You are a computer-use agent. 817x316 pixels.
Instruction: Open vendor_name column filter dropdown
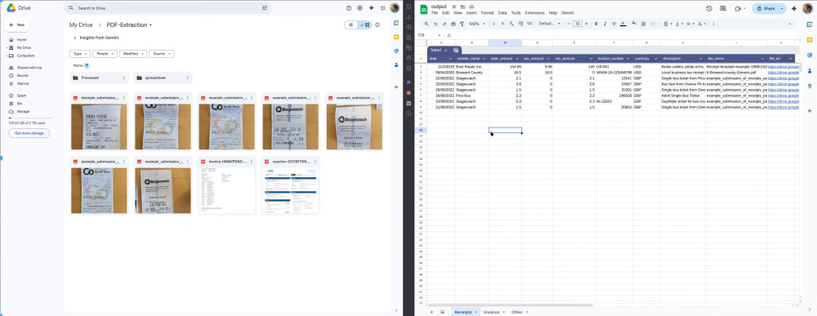point(484,58)
